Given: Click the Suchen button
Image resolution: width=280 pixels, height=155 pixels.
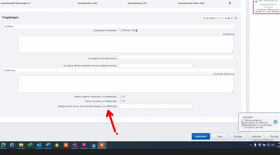Looking at the screenshot, I should coord(238,136).
